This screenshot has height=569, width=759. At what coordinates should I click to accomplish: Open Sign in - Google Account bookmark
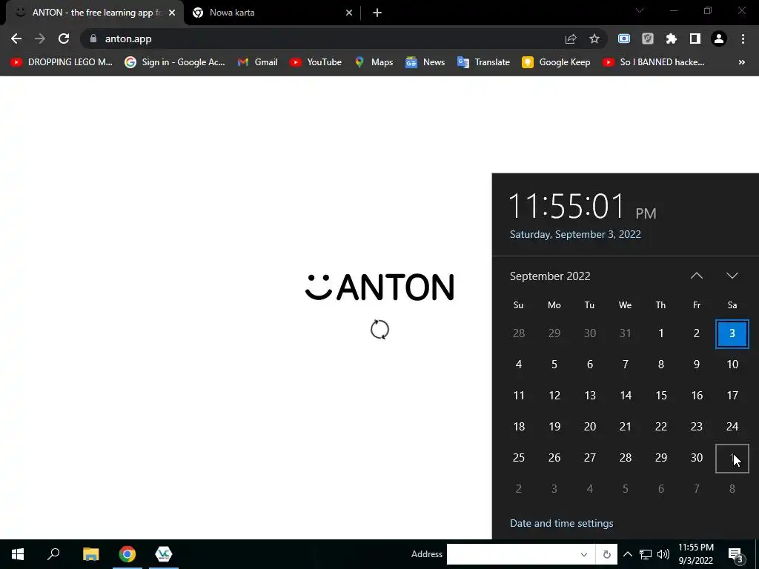click(x=175, y=62)
